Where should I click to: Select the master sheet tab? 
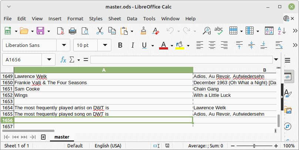click(x=62, y=137)
